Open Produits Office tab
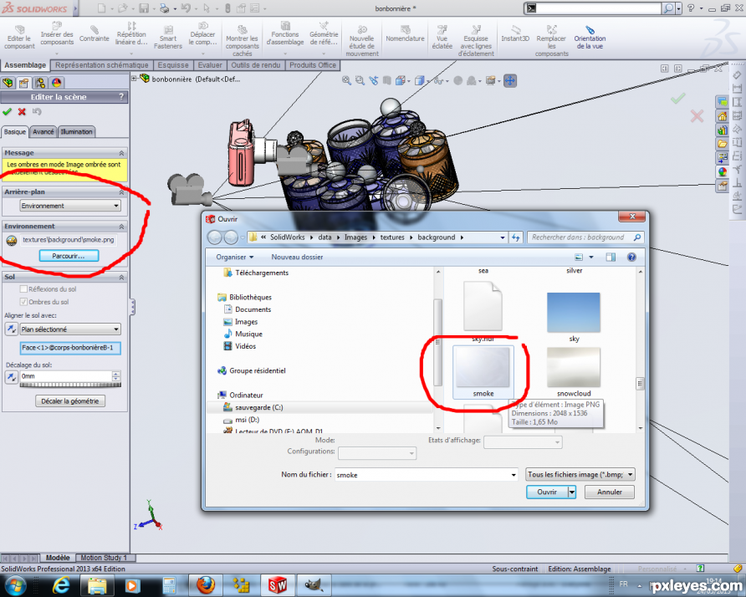The height and width of the screenshot is (597, 746). point(313,65)
